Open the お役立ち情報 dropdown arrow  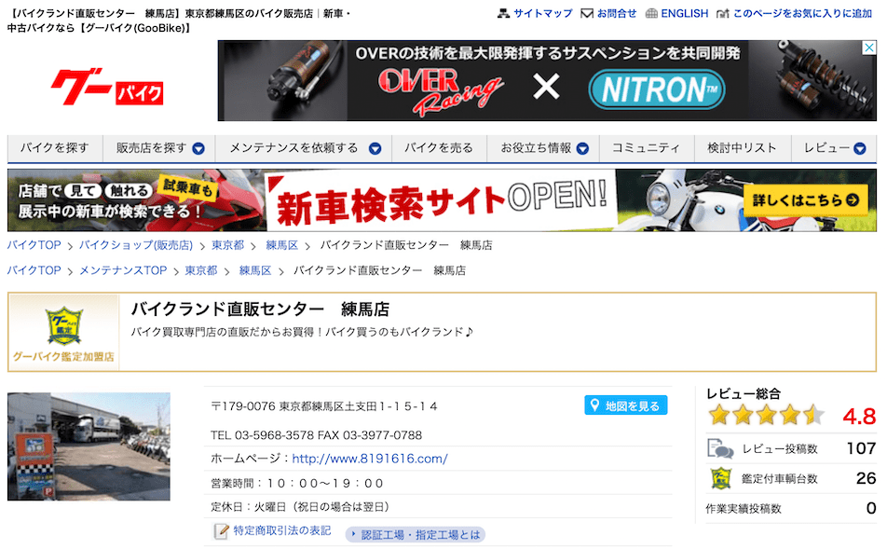[582, 148]
